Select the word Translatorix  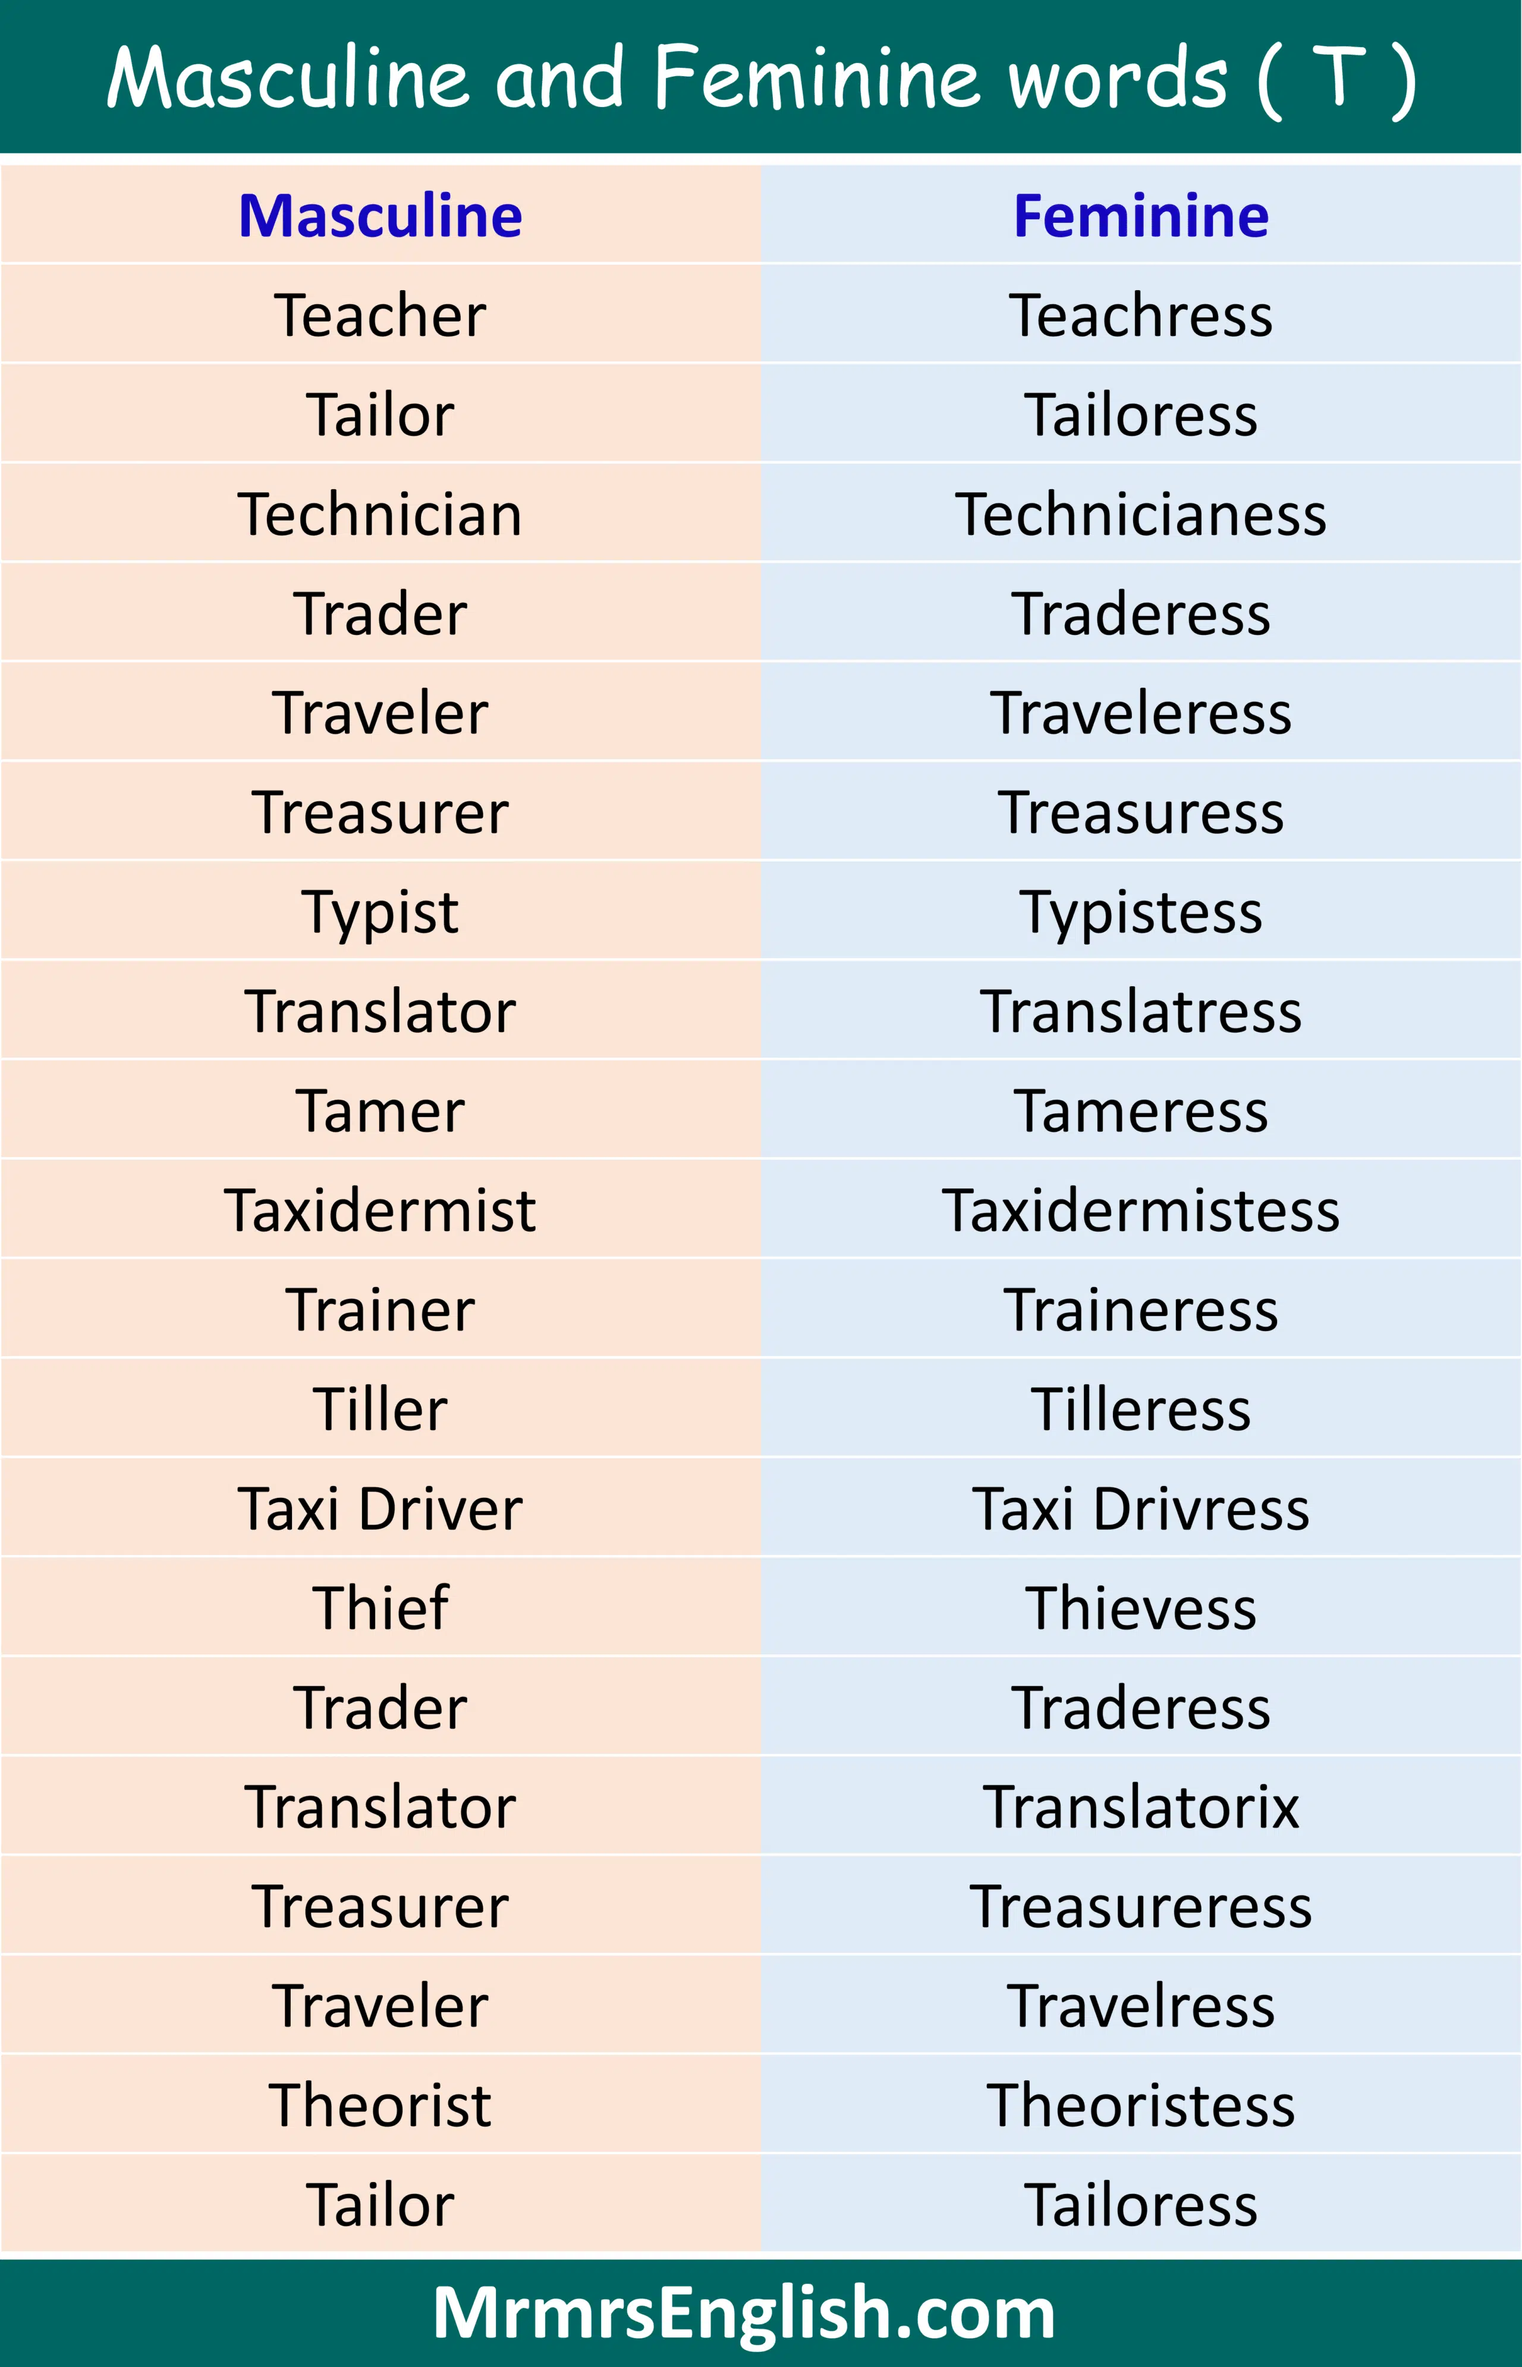pos(1140,1807)
